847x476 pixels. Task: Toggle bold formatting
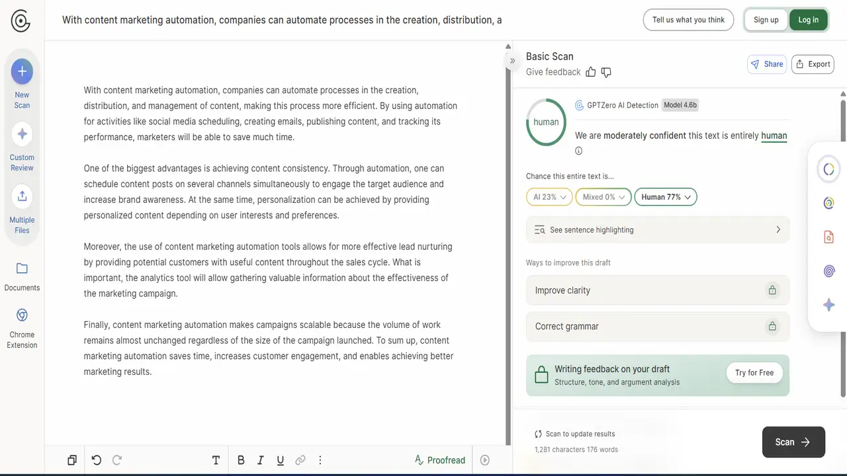tap(241, 460)
